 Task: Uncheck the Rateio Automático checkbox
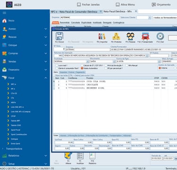click(x=82, y=68)
